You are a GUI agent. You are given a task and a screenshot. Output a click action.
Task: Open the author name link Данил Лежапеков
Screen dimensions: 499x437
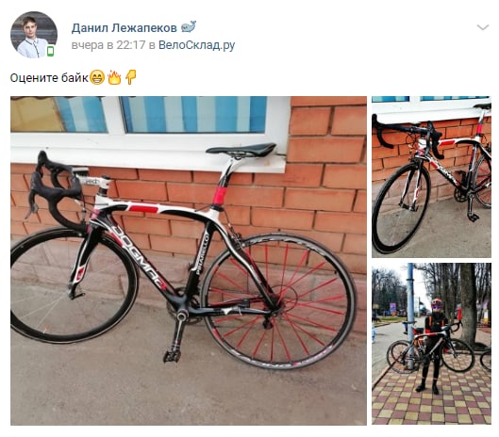point(125,28)
